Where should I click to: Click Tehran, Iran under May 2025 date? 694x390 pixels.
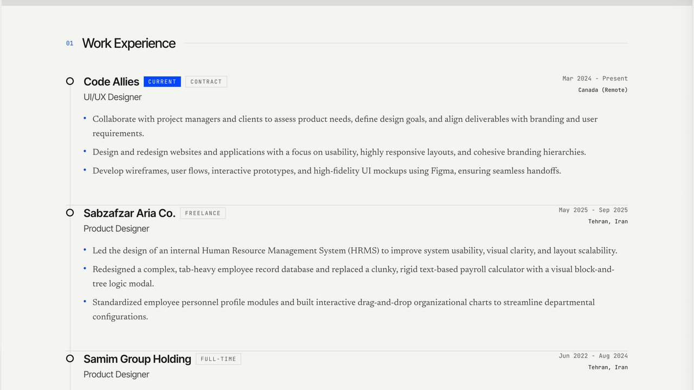608,222
